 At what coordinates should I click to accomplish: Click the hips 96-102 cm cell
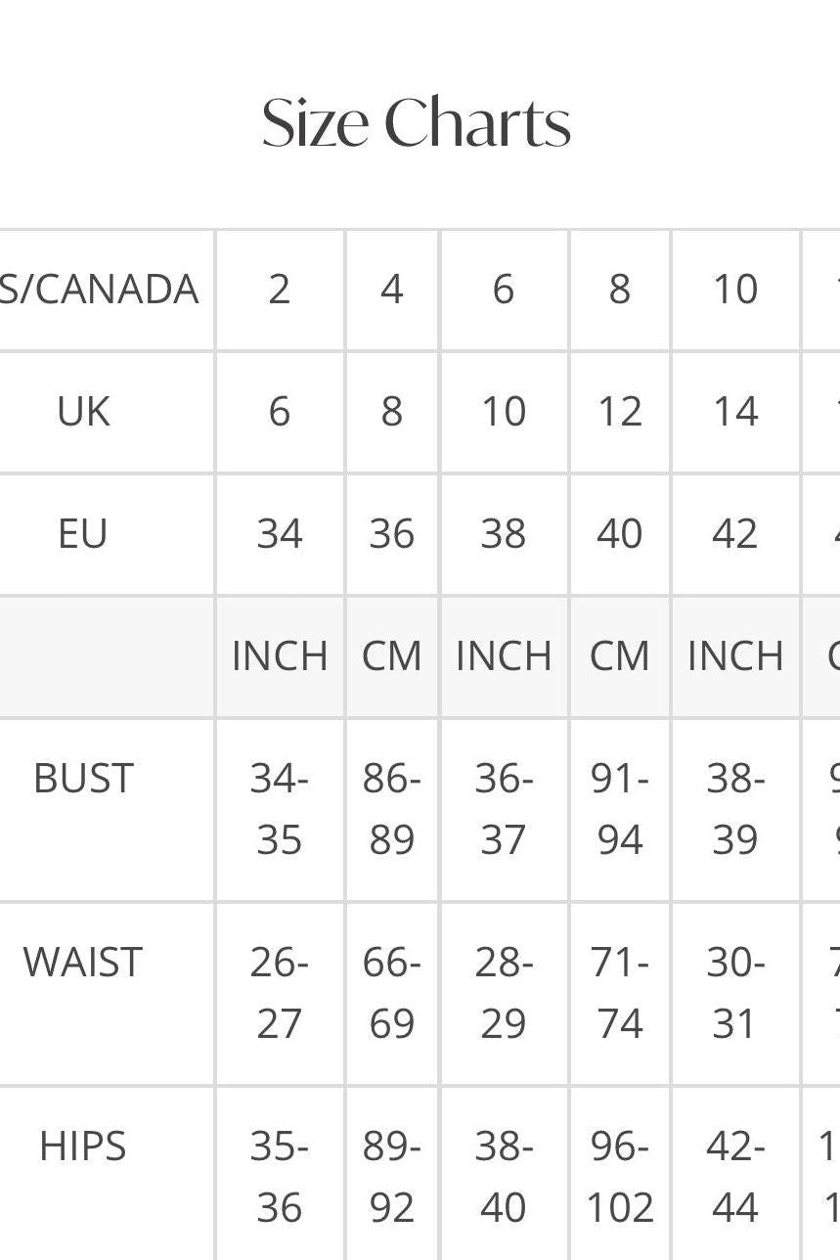(620, 1177)
